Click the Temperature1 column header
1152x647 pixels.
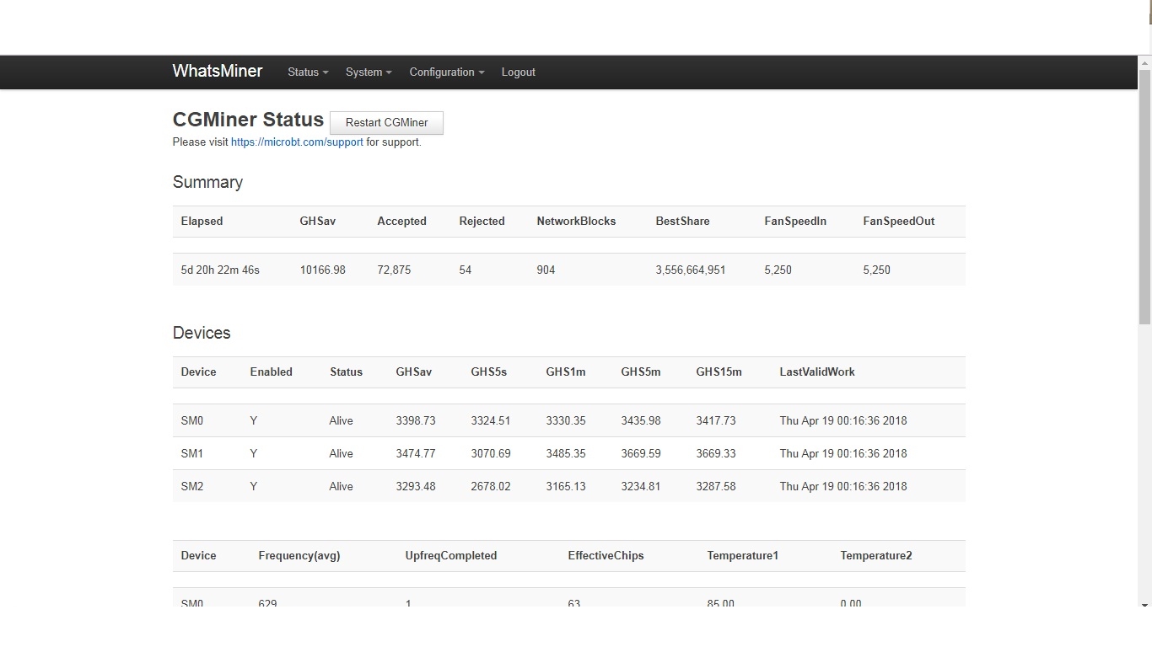(742, 556)
